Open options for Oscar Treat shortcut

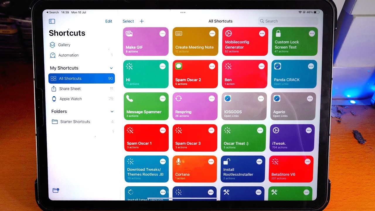260,130
